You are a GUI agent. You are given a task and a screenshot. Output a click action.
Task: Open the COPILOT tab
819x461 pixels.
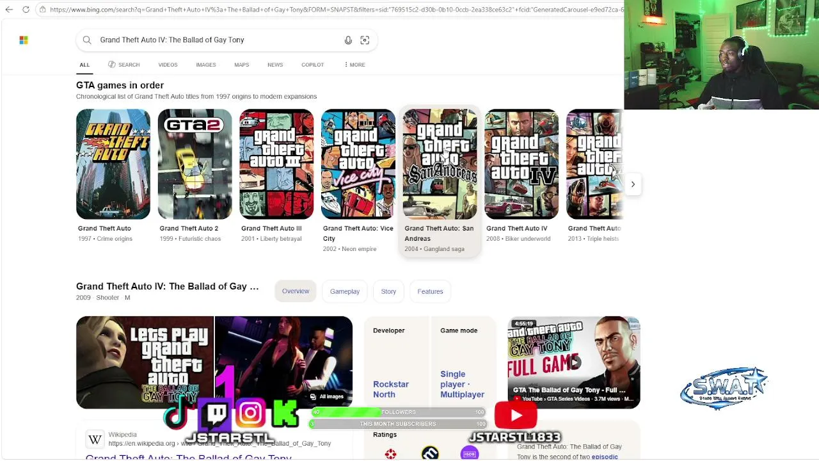point(312,65)
